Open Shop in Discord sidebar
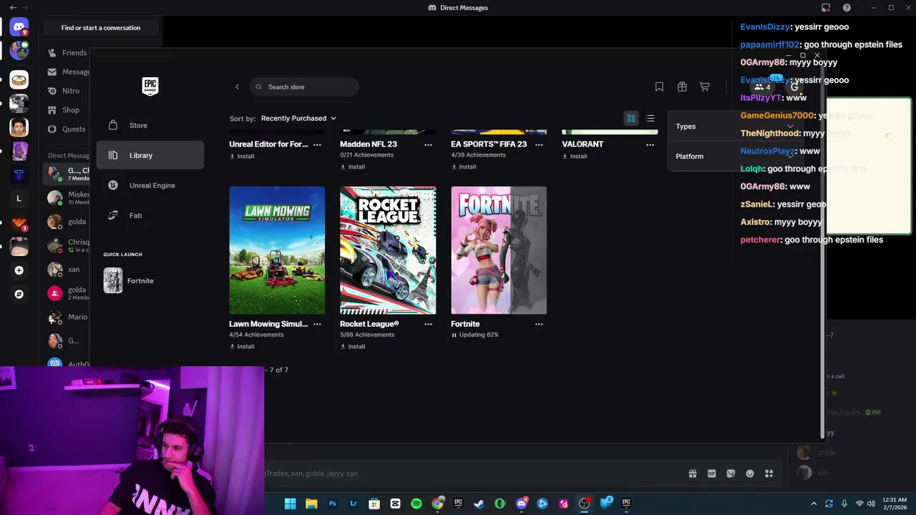Image resolution: width=916 pixels, height=515 pixels. 64,110
